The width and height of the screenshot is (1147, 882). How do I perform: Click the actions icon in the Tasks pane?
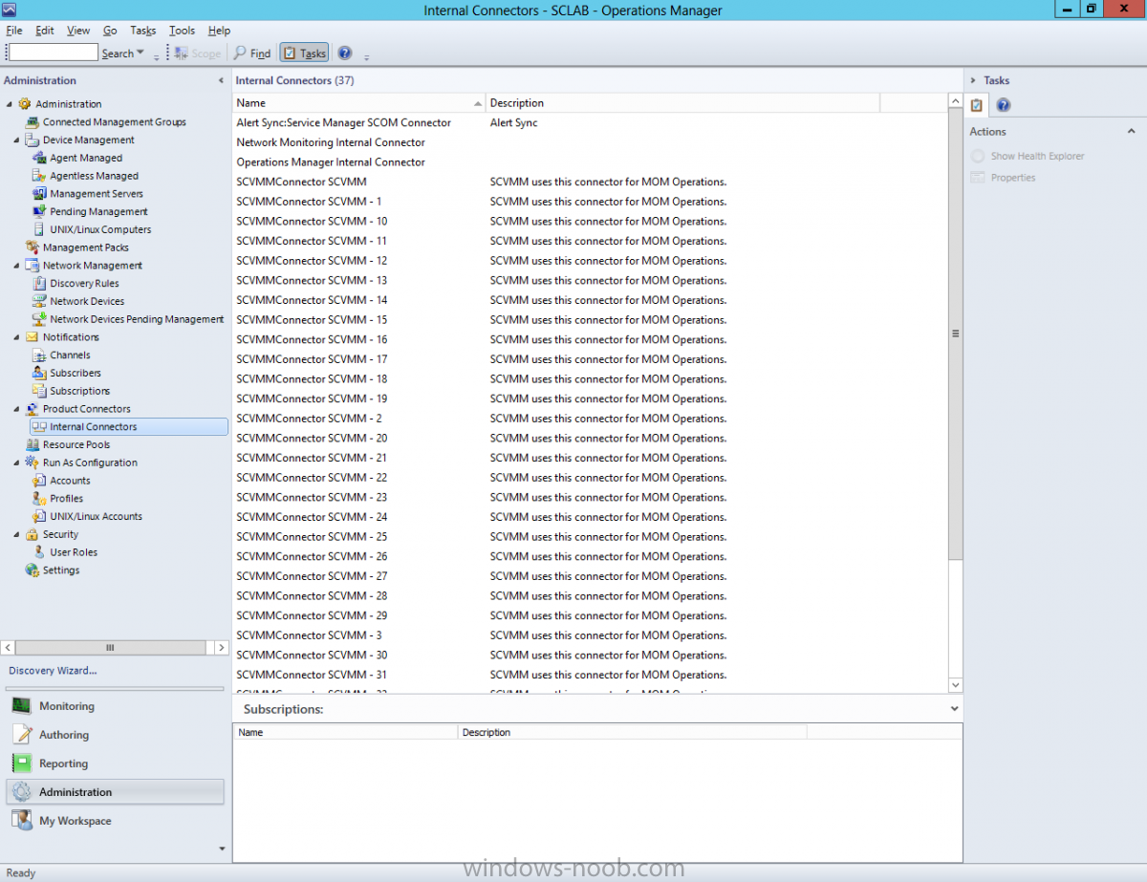pos(977,105)
